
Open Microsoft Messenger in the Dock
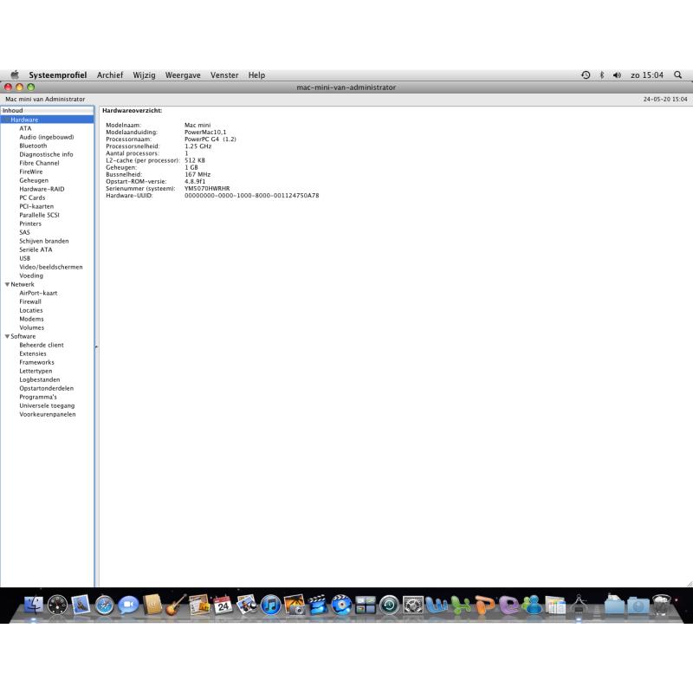(532, 605)
